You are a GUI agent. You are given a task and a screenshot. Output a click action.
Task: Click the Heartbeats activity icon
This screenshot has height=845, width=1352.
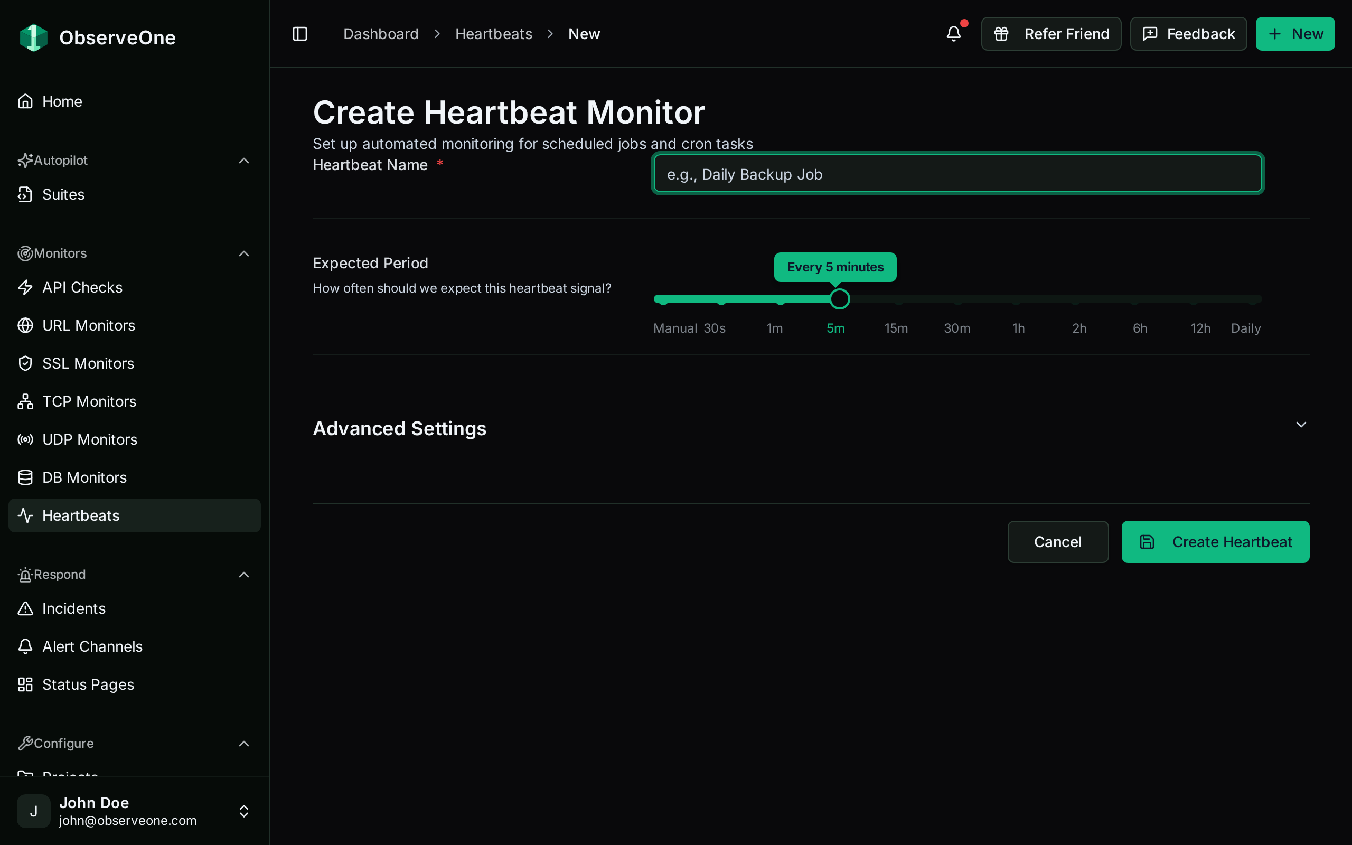[25, 515]
